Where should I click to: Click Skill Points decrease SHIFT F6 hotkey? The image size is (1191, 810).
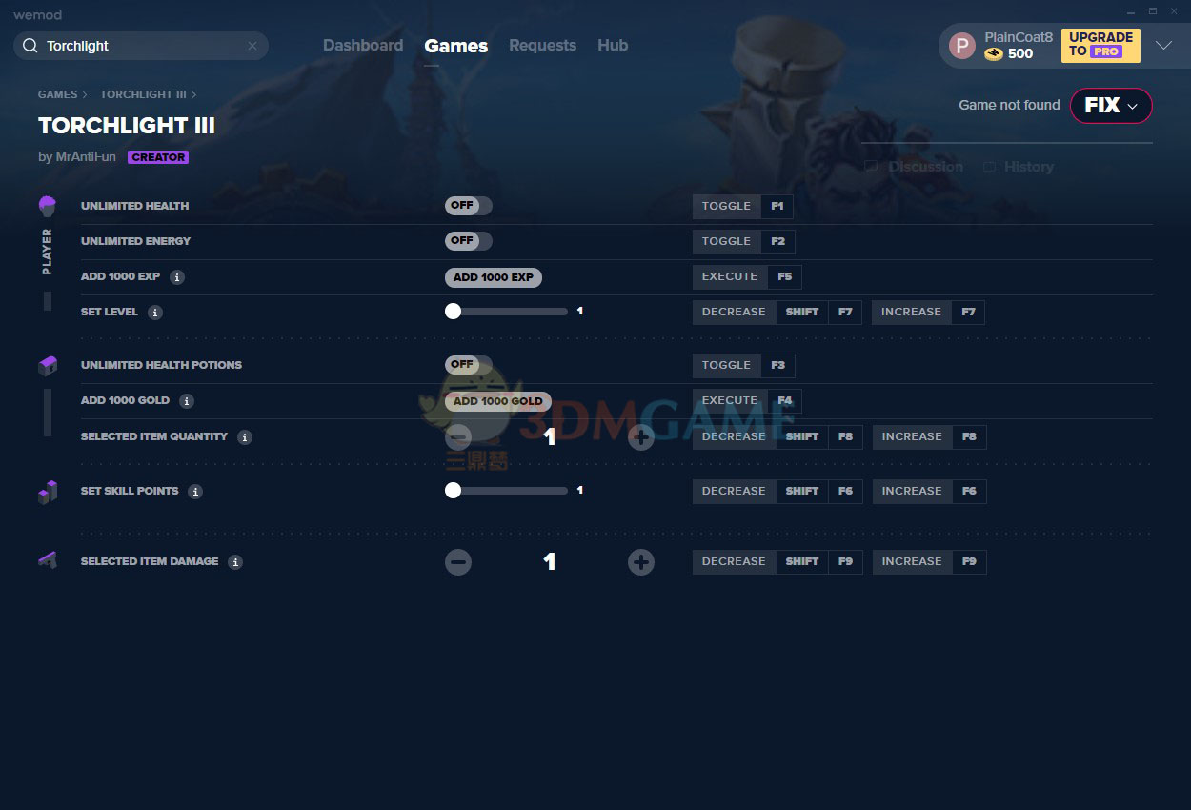pos(819,491)
